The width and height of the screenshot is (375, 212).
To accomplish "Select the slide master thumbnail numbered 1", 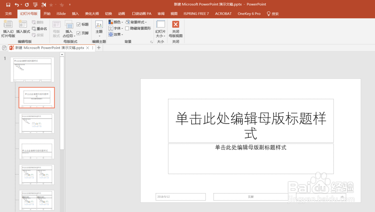I will pos(32,70).
